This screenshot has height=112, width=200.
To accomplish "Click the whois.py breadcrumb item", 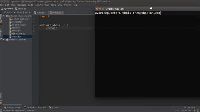I will (x=21, y=9).
